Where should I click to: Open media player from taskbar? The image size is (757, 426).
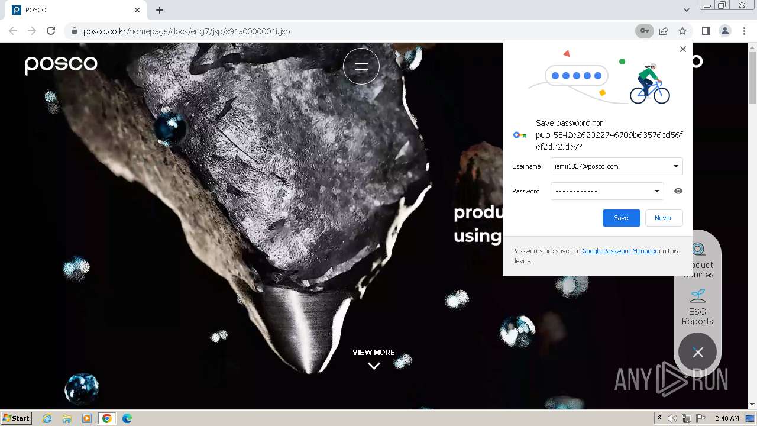pos(87,418)
